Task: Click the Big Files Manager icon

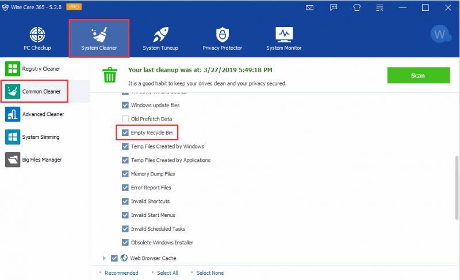Action: click(x=13, y=160)
